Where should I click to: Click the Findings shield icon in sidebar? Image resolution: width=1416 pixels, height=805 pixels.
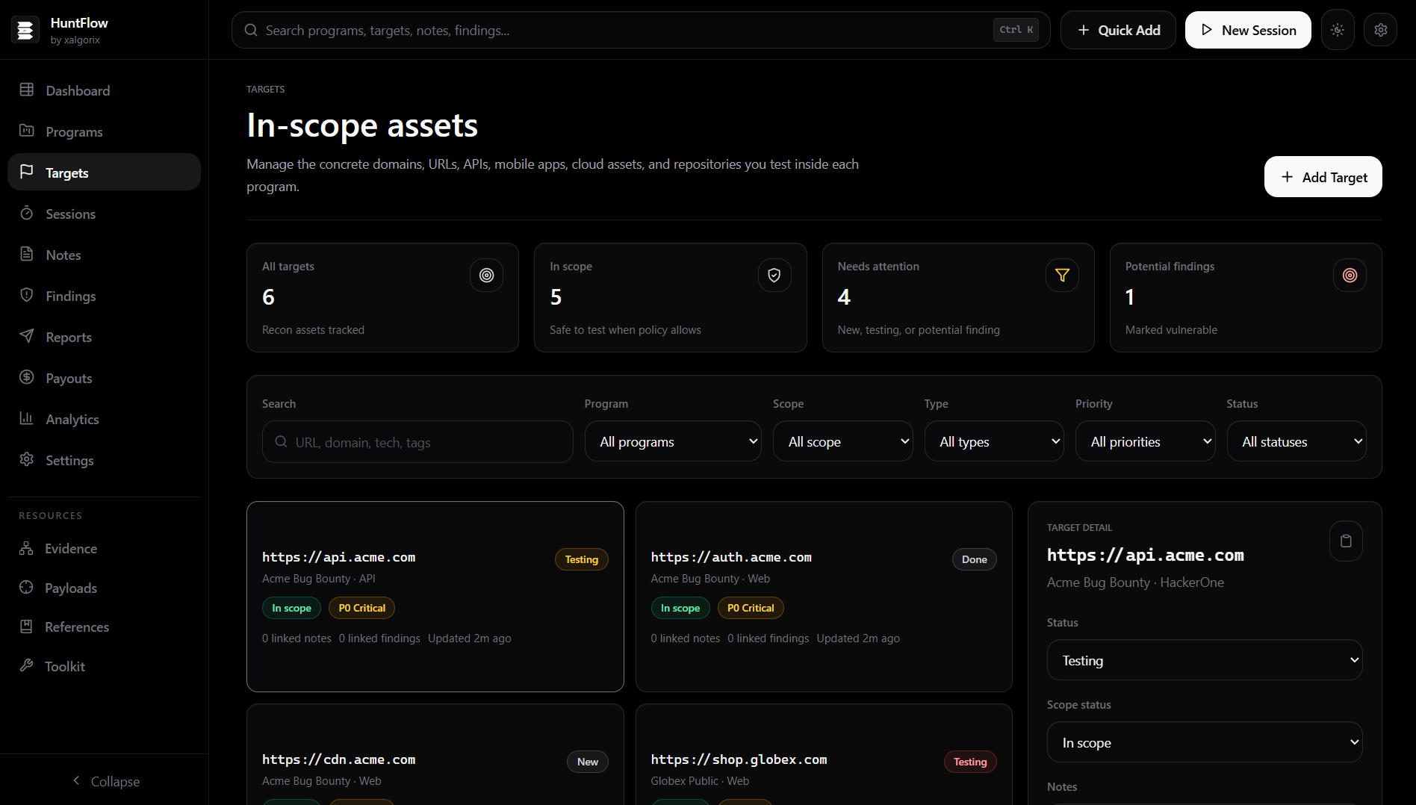coord(27,295)
